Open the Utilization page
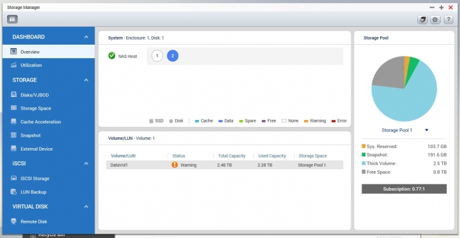 point(49,65)
